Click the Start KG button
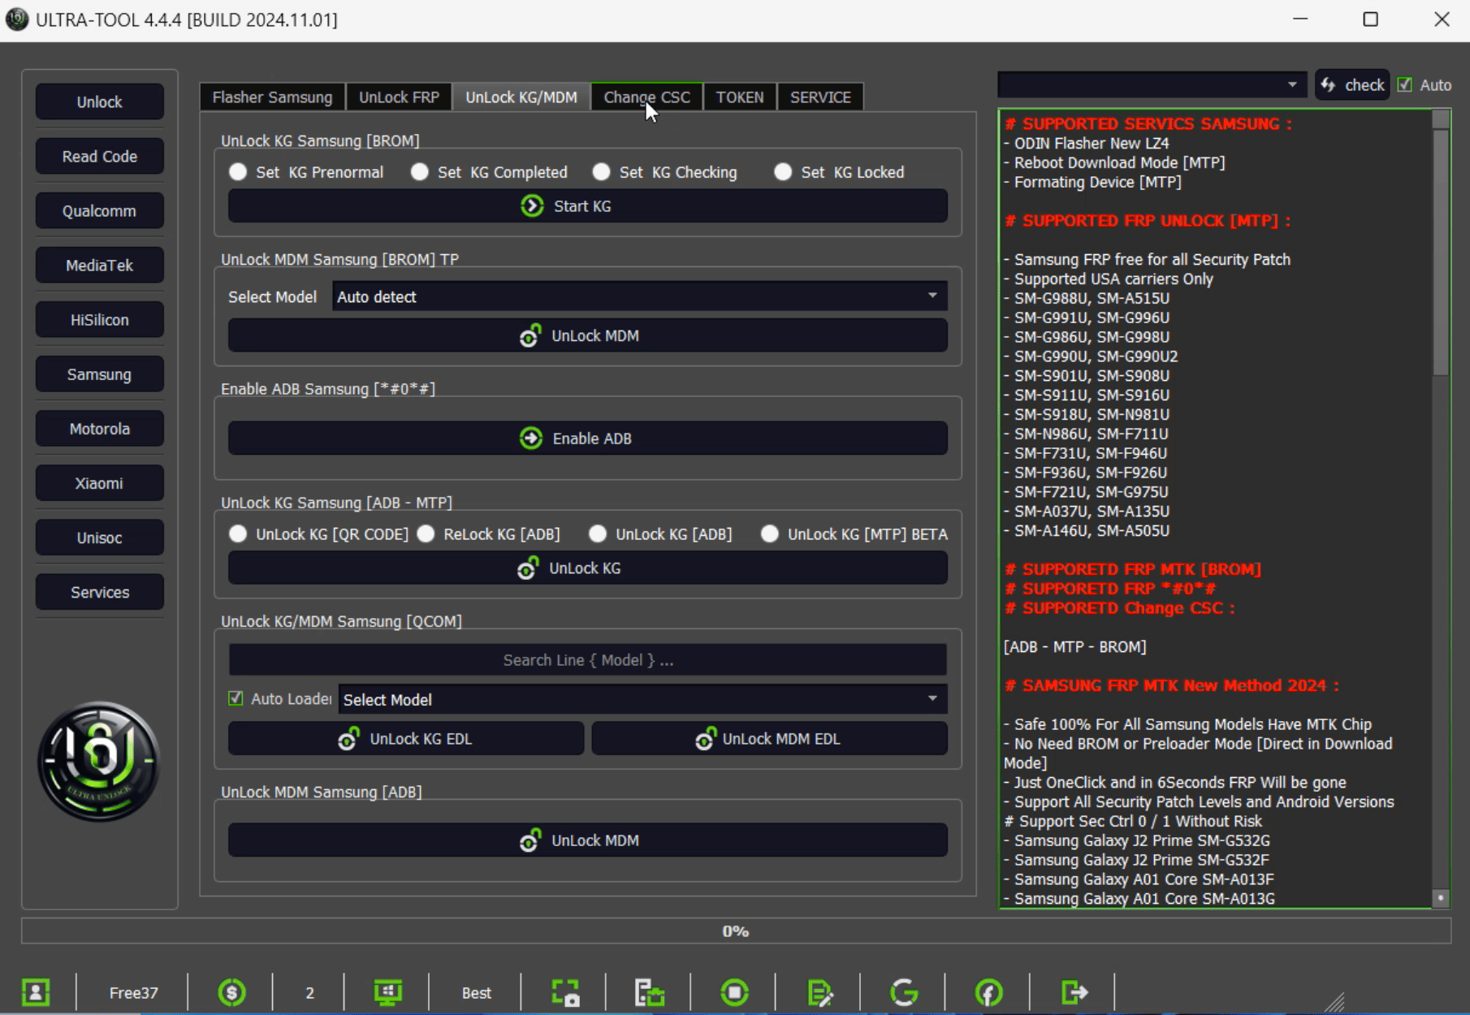1470x1015 pixels. click(x=588, y=205)
